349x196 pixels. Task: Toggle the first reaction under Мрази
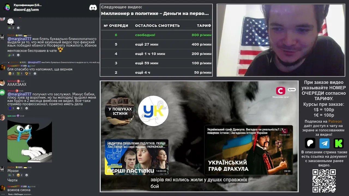click(x=11, y=175)
